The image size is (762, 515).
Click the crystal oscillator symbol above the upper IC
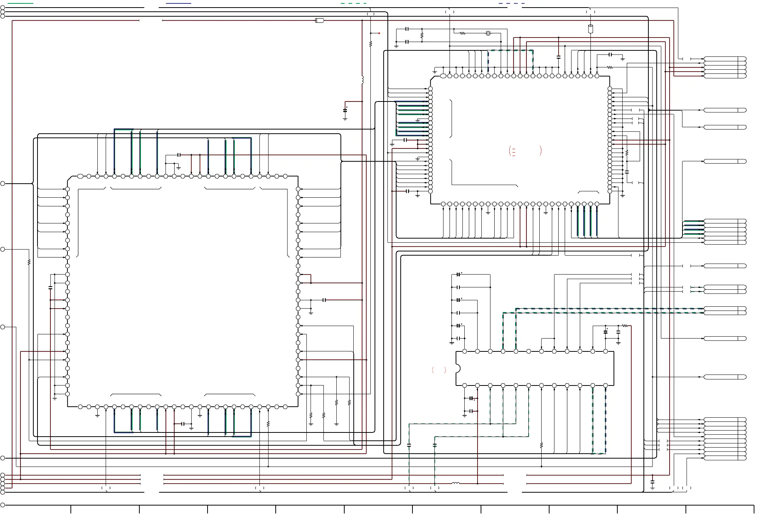coord(488,33)
